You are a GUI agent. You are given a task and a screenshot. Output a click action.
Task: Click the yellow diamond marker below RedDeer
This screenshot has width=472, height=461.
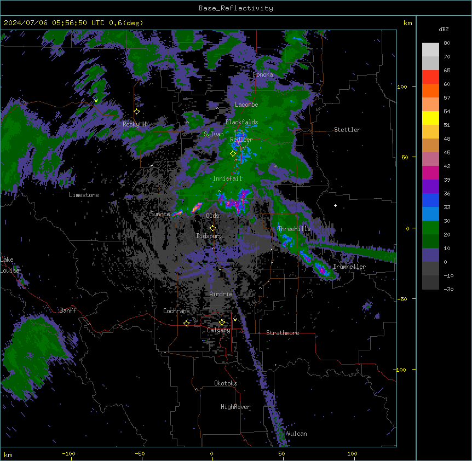coord(233,154)
